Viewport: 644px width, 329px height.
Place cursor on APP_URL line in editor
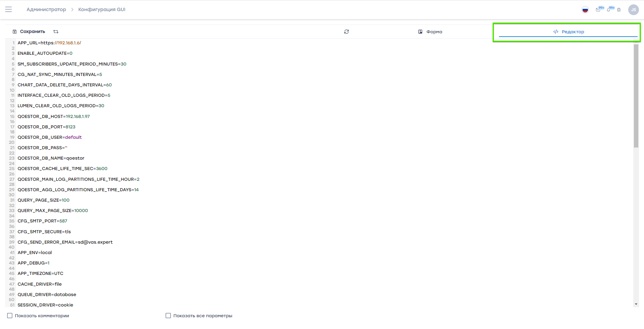click(49, 43)
